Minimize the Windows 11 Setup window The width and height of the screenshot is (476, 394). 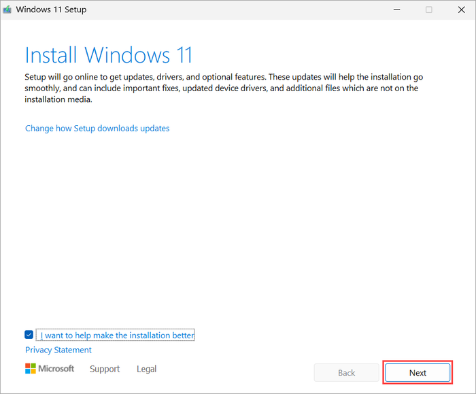(x=396, y=10)
